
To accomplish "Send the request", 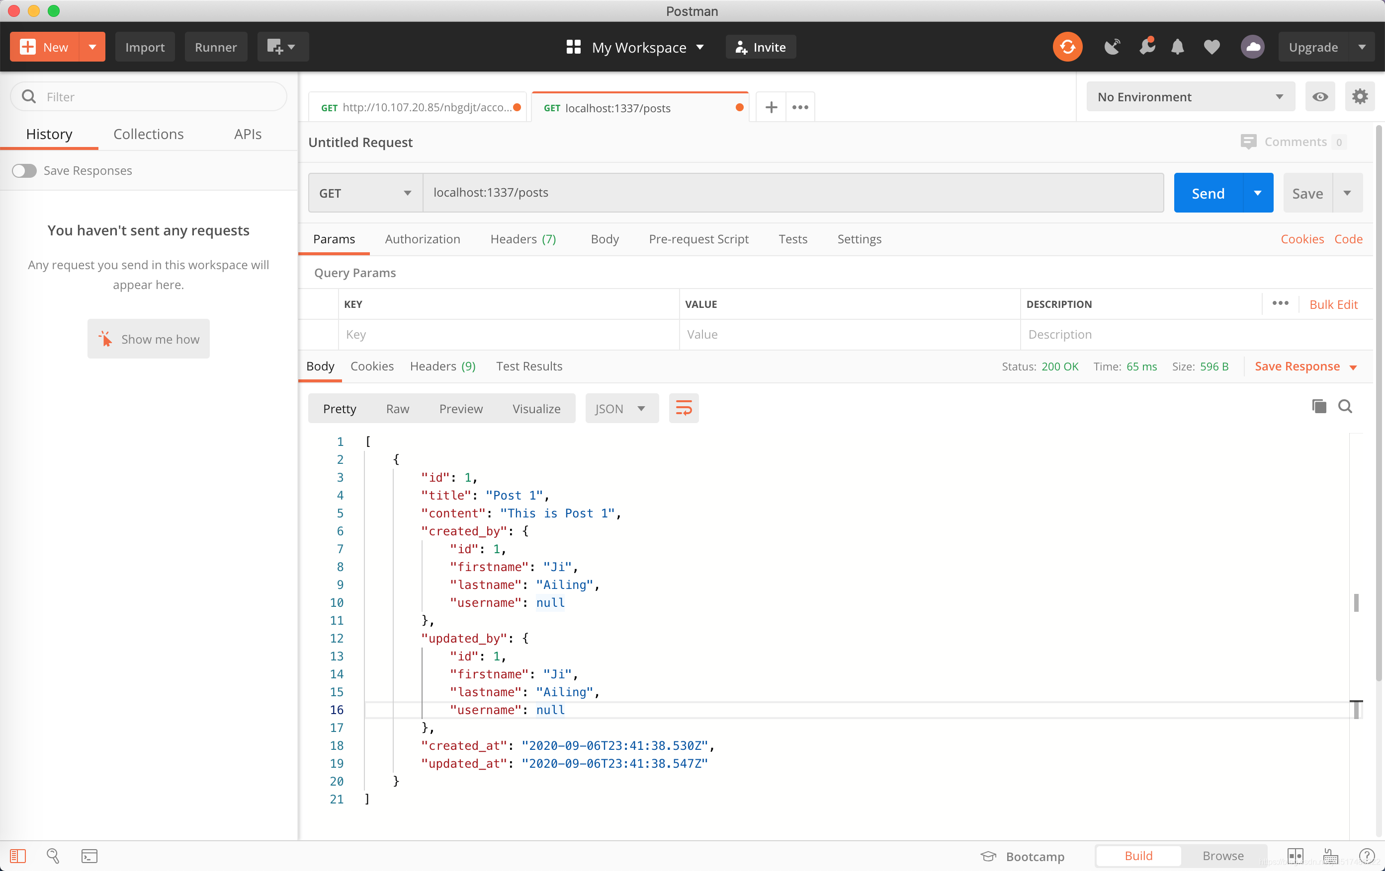I will point(1208,193).
